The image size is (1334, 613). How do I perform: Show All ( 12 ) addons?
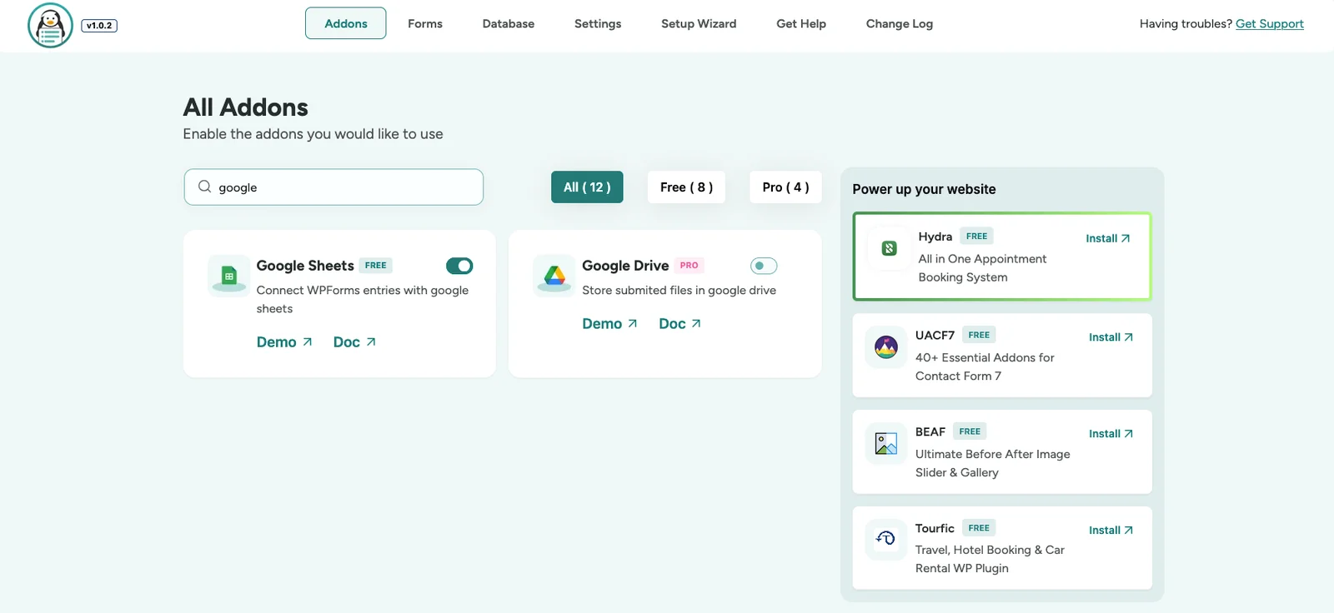tap(587, 187)
